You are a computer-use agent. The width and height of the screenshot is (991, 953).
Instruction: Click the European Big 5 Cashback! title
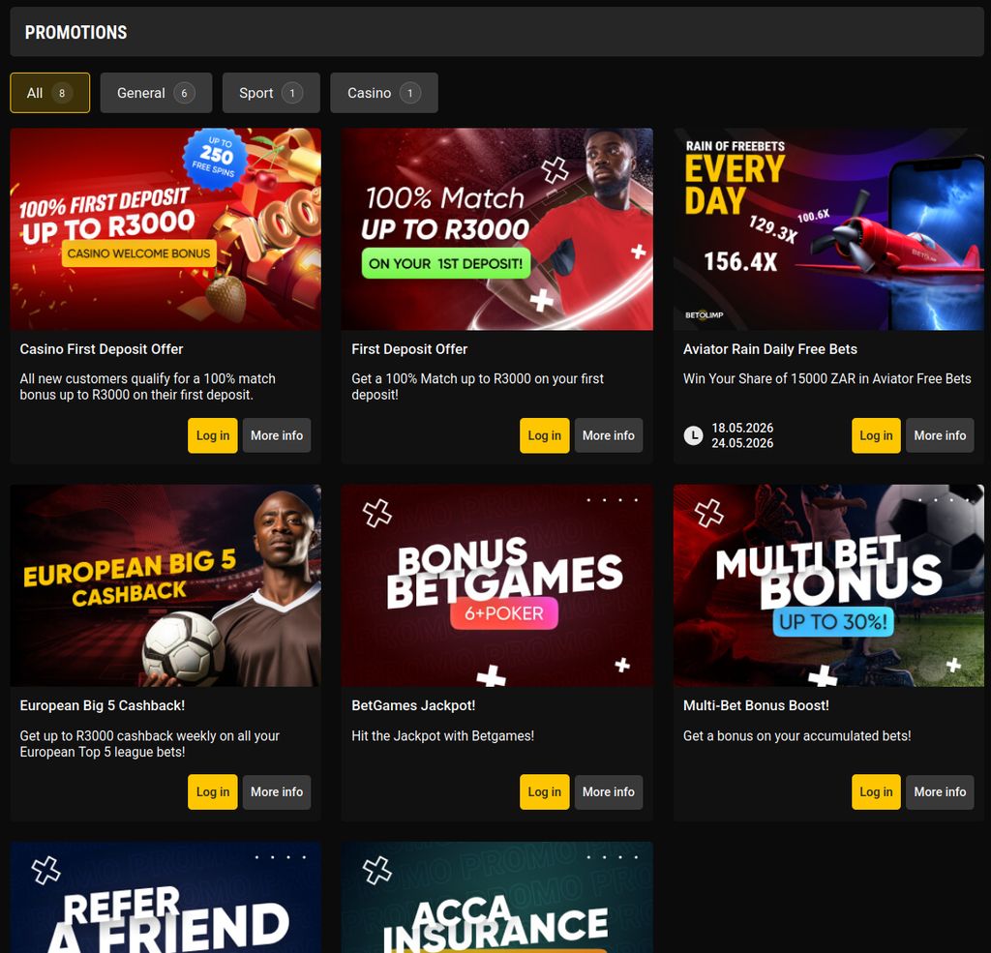[103, 705]
